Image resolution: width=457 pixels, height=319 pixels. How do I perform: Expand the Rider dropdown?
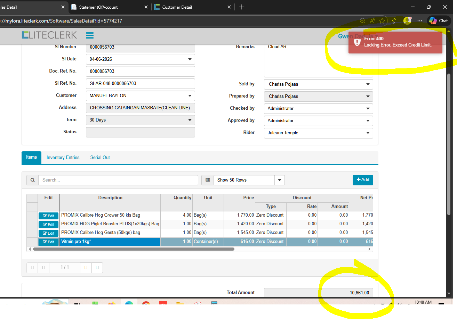[368, 133]
